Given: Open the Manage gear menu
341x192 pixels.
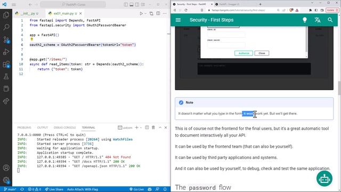Looking at the screenshot, I should (6, 180).
